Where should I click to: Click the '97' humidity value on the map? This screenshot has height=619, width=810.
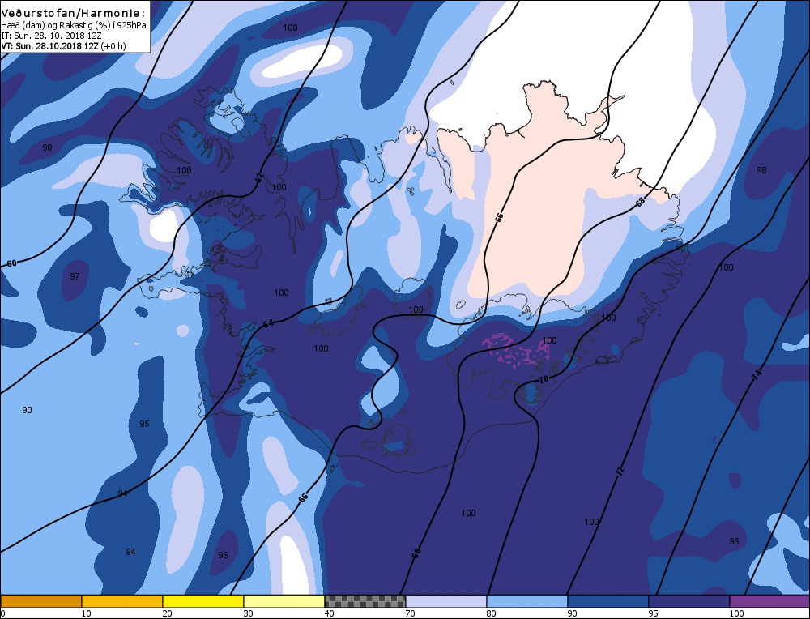coord(75,276)
